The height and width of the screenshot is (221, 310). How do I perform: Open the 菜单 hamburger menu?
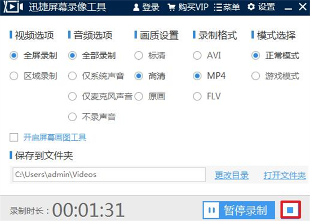(218, 7)
